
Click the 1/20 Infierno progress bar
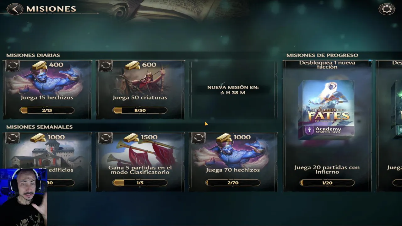(x=327, y=183)
